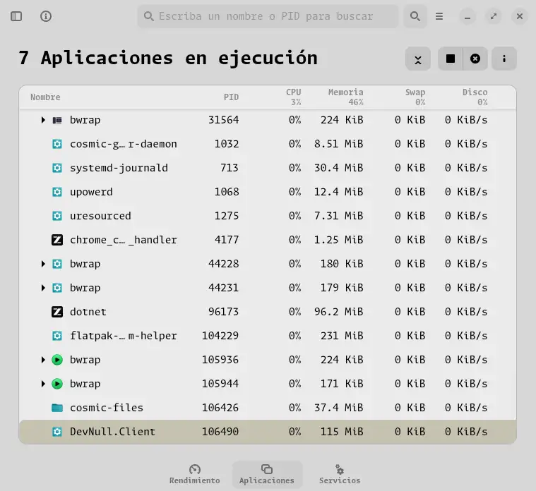Select the DevNull.Client process name
The height and width of the screenshot is (491, 536).
click(112, 432)
